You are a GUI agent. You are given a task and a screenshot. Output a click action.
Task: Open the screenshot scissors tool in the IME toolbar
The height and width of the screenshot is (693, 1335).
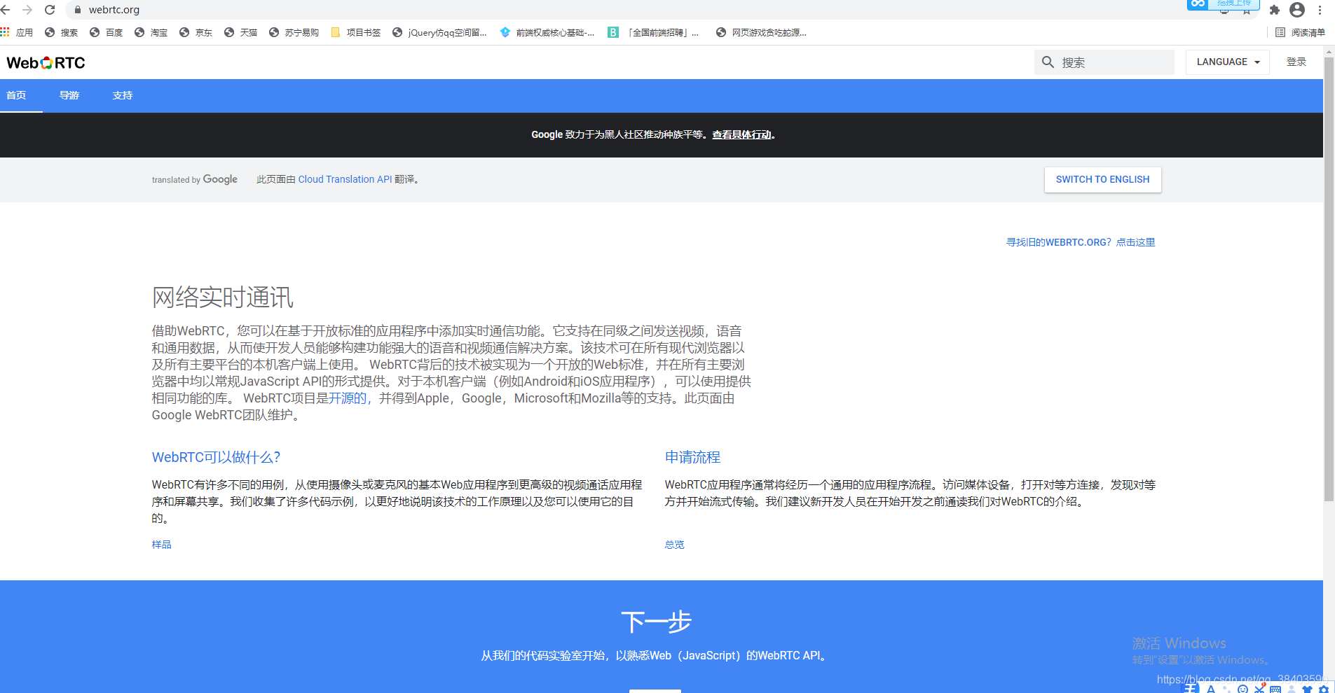click(x=1259, y=689)
